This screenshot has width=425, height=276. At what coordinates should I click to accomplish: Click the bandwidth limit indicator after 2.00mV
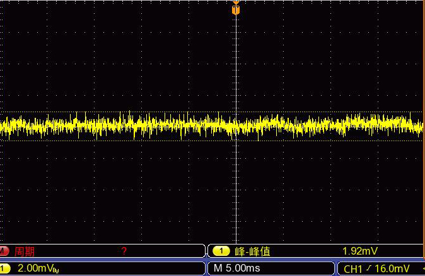(x=55, y=271)
